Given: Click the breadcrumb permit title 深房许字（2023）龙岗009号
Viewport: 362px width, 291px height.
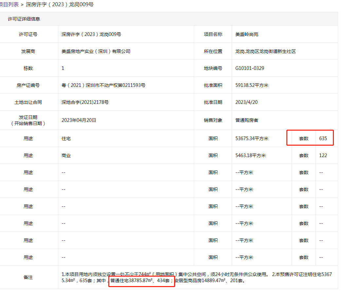Looking at the screenshot, I should tap(60, 5).
